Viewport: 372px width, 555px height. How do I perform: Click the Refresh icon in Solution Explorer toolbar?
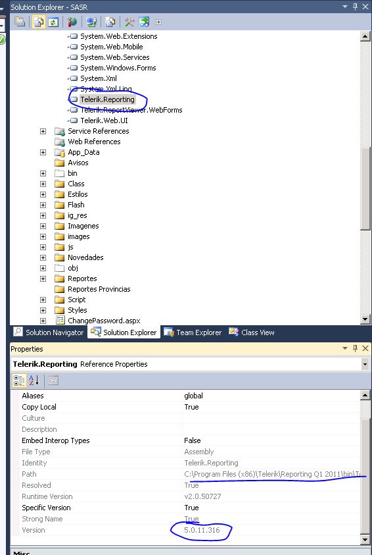pyautogui.click(x=53, y=22)
